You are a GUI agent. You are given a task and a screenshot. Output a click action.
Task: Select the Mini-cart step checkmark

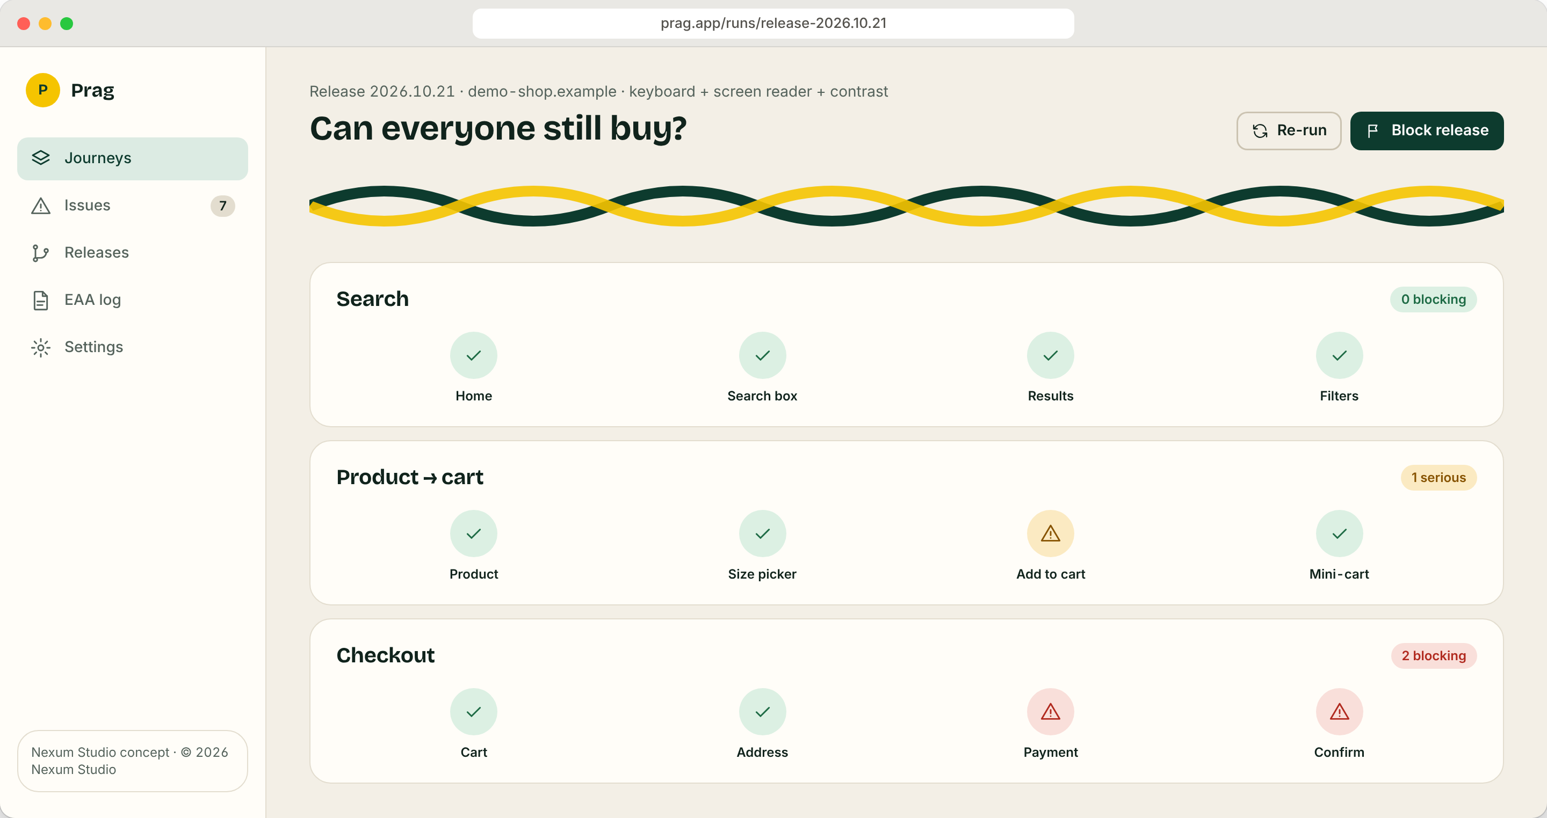[1339, 534]
